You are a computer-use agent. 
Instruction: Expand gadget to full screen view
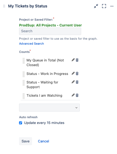[x=104, y=6]
